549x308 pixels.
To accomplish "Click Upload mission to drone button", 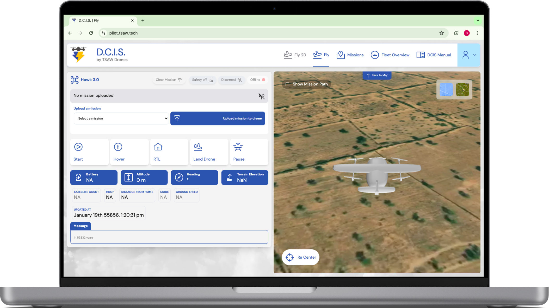I will tap(218, 118).
